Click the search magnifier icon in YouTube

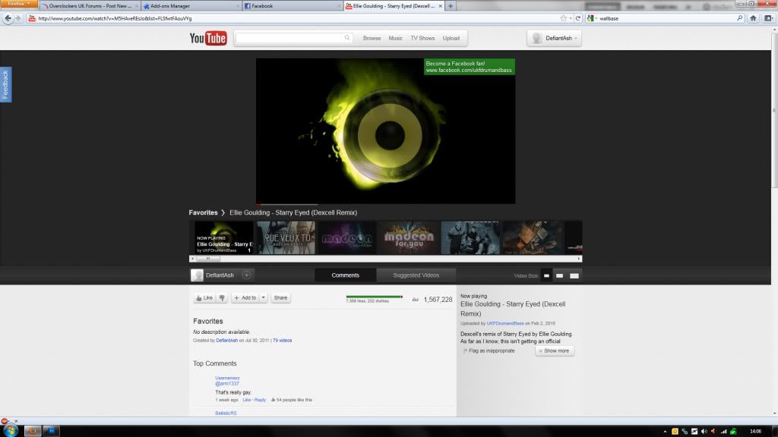(x=348, y=38)
